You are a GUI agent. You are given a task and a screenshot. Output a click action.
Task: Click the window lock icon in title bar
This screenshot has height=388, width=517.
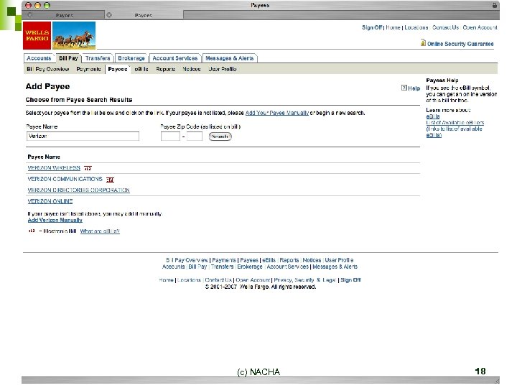pos(495,5)
